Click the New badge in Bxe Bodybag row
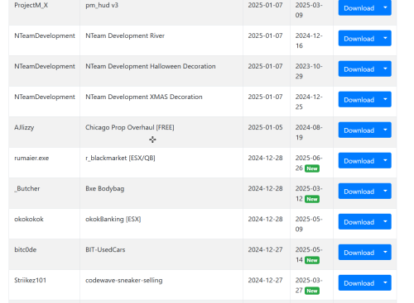The image size is (414, 303). [x=312, y=199]
